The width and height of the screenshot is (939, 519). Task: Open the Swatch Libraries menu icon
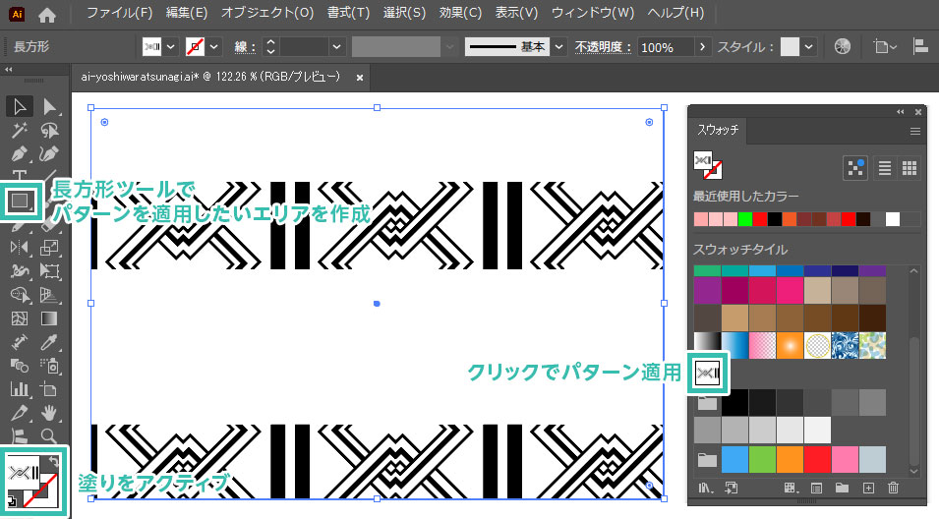(x=705, y=488)
